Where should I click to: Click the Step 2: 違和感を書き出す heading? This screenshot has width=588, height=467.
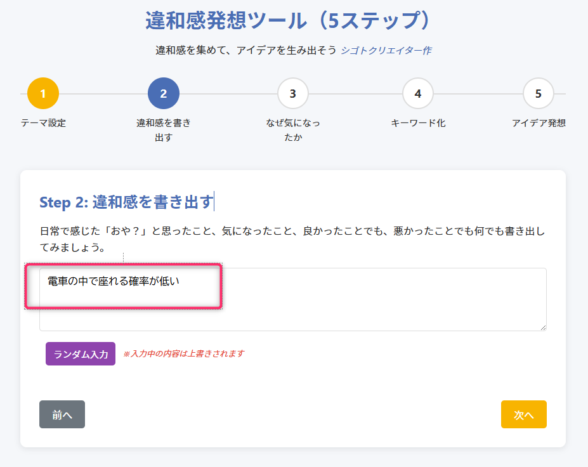126,202
